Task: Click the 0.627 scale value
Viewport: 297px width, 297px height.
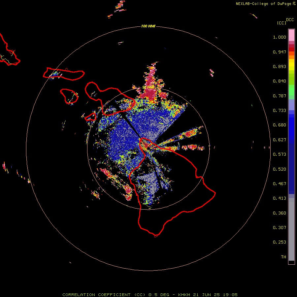Action: click(x=280, y=140)
